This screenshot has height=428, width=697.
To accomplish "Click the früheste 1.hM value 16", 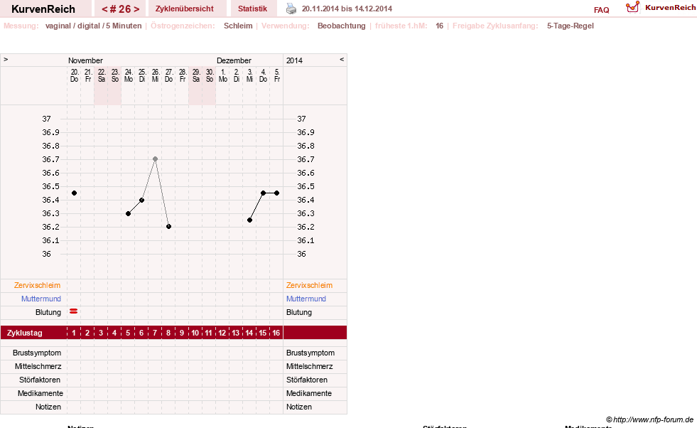I will coord(439,26).
